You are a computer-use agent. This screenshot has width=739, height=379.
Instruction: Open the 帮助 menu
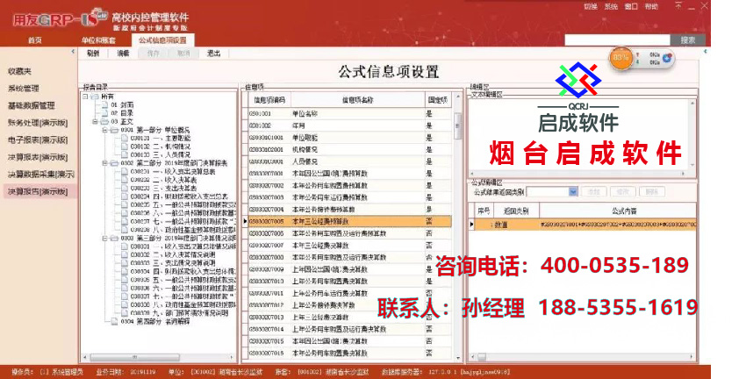coord(651,7)
